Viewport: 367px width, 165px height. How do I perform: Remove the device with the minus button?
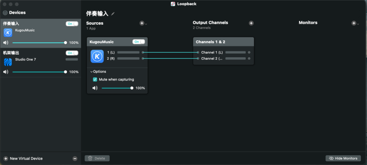coord(75,159)
